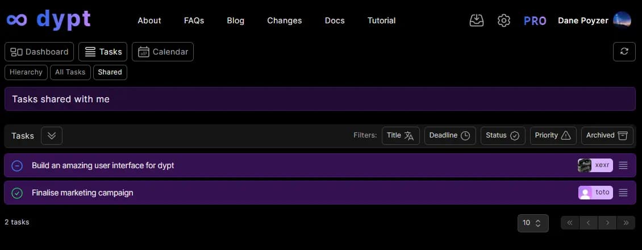
Task: Switch to the Dashboard view
Action: [39, 52]
